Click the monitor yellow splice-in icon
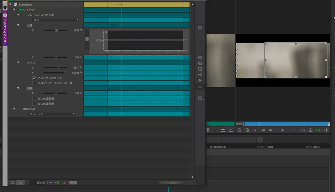This screenshot has height=192, width=335. coord(223,130)
